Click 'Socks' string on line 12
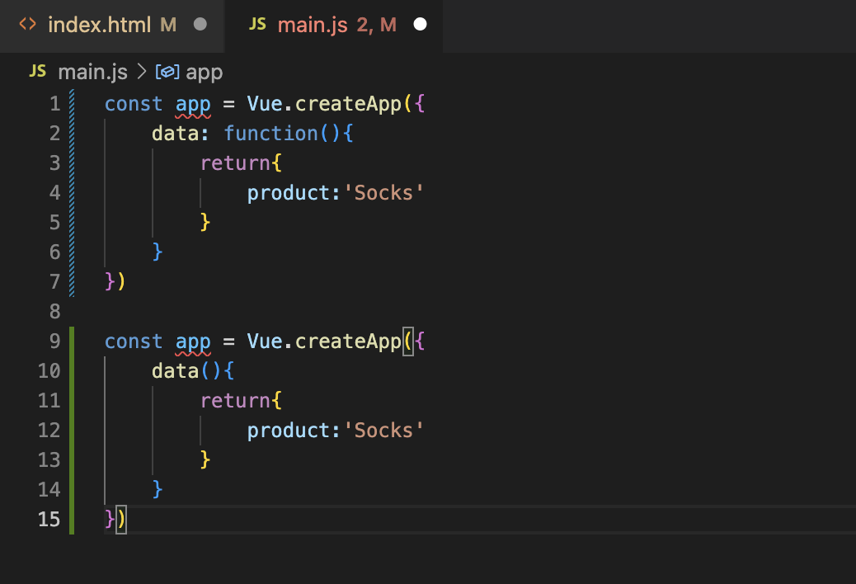The height and width of the screenshot is (584, 856). [x=383, y=430]
